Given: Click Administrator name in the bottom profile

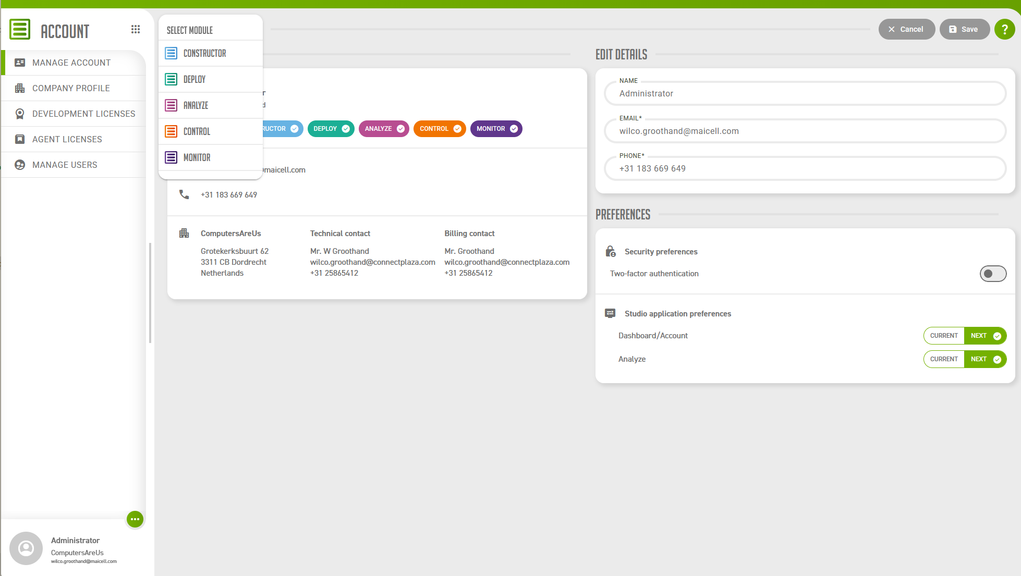Looking at the screenshot, I should tap(75, 541).
